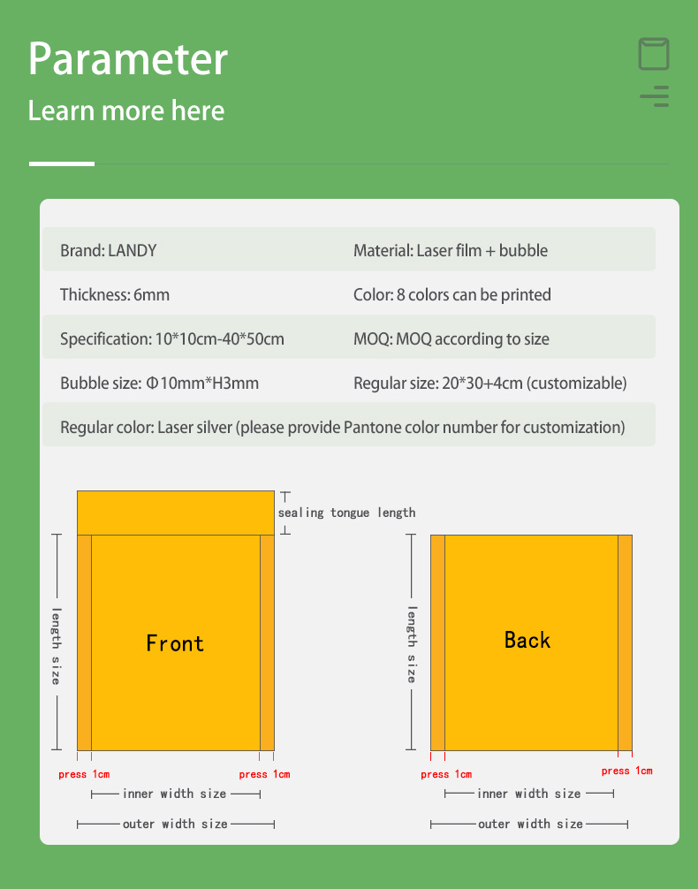Click the three-line menu icon

tap(655, 96)
